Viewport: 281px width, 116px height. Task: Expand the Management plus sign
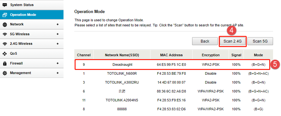pyautogui.click(x=57, y=73)
